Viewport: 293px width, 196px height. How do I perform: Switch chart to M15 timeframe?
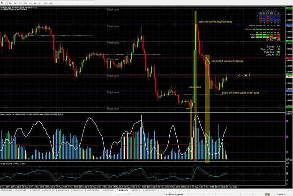coord(20,3)
